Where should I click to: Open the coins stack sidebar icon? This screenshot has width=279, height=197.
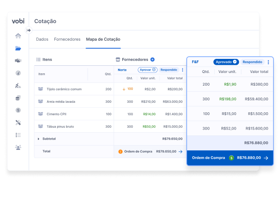(18, 98)
